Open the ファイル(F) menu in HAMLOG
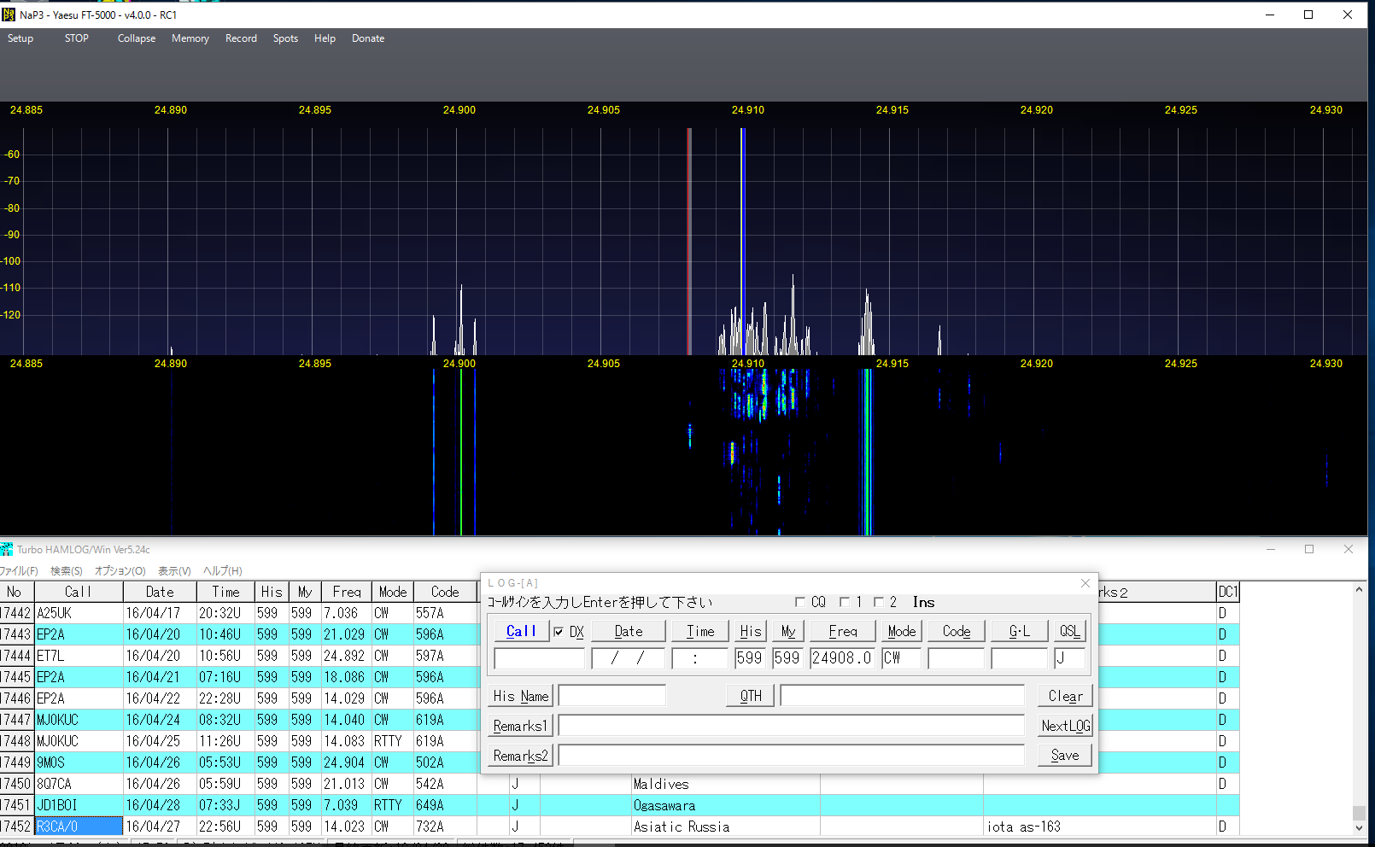 coord(19,571)
